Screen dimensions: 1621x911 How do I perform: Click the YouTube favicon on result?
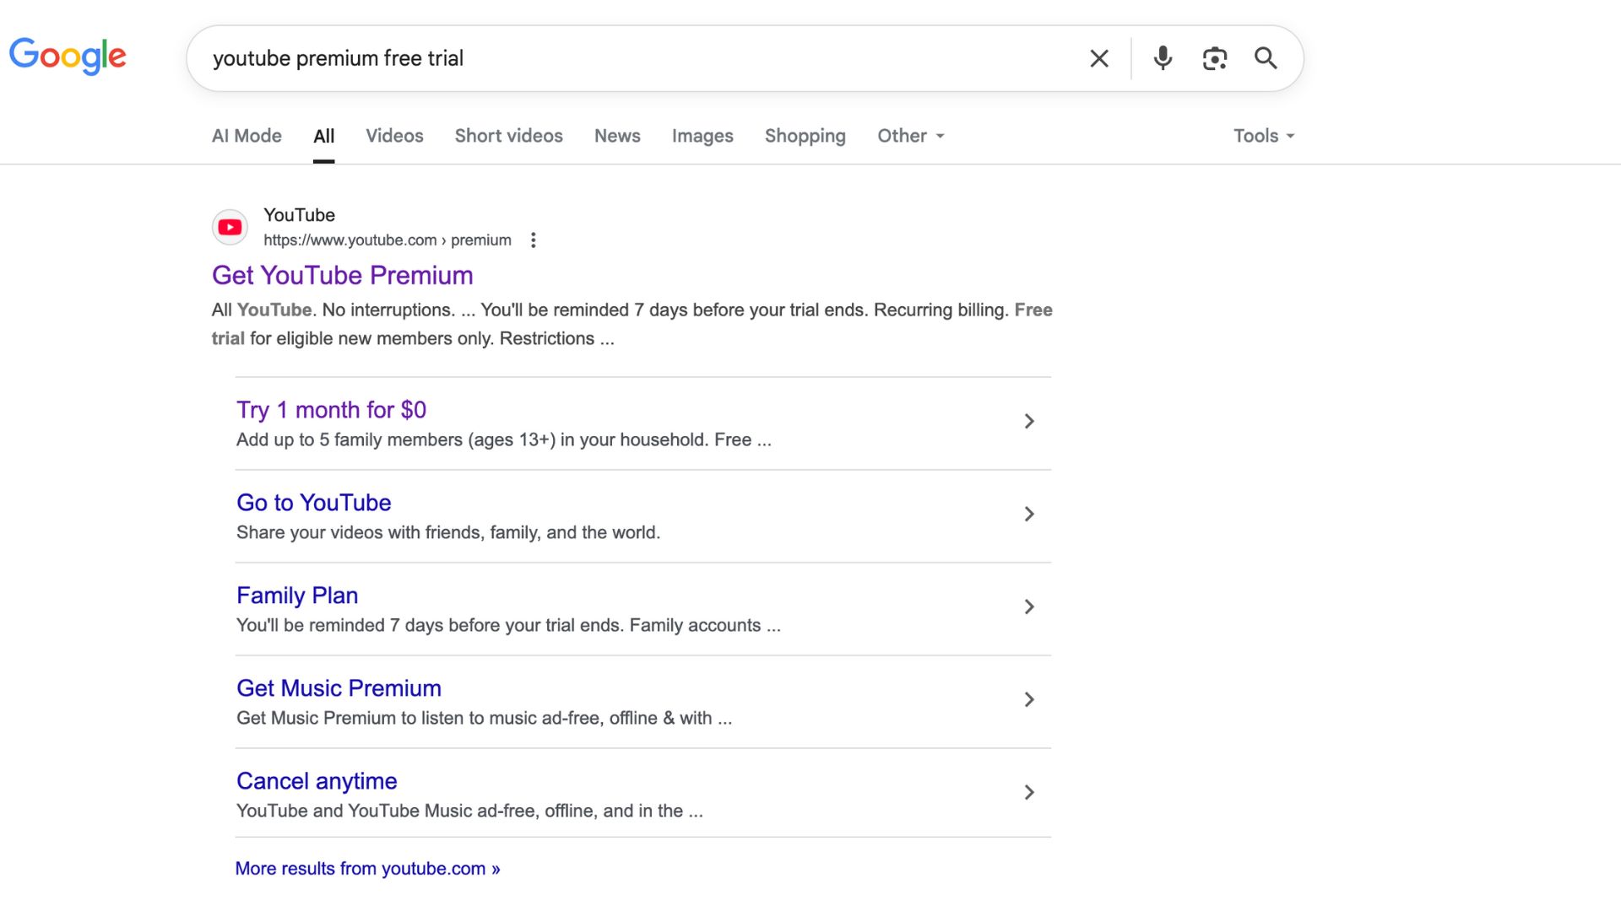(230, 227)
